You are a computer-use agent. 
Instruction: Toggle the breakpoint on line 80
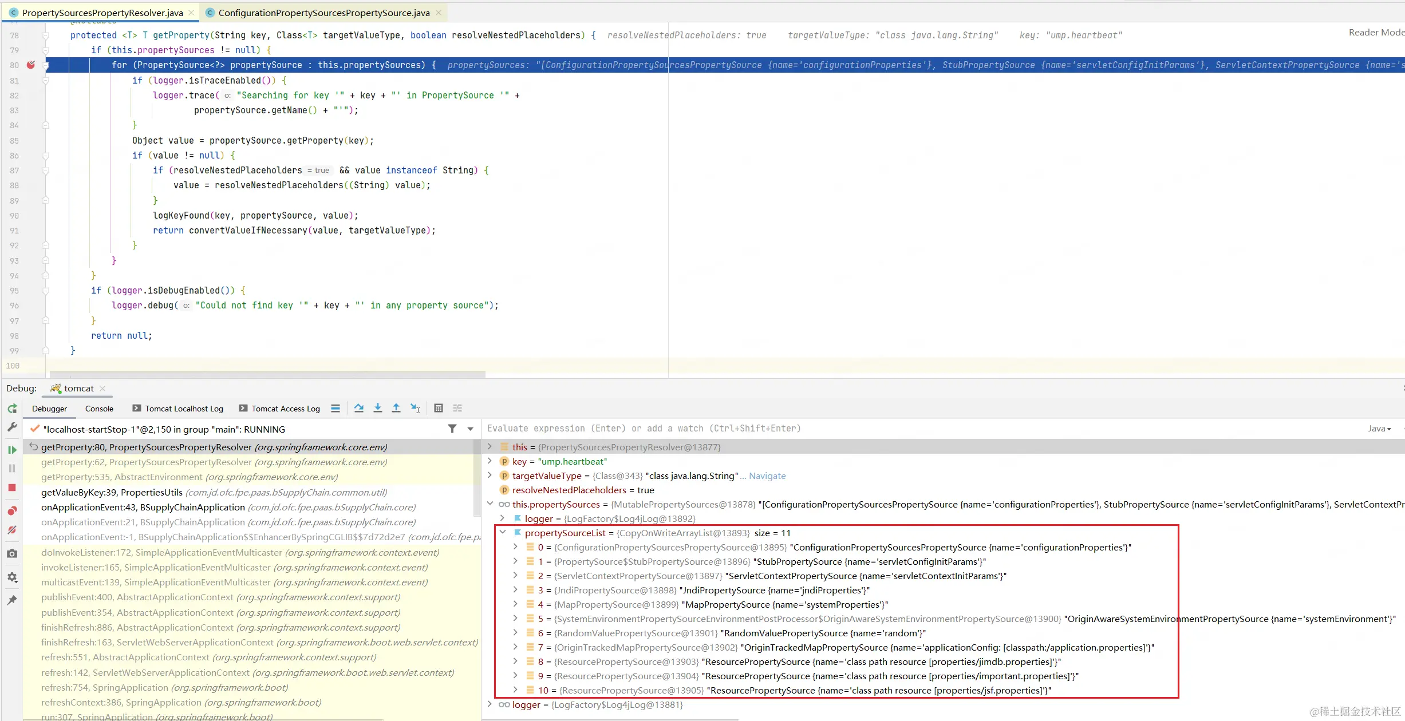(x=31, y=65)
